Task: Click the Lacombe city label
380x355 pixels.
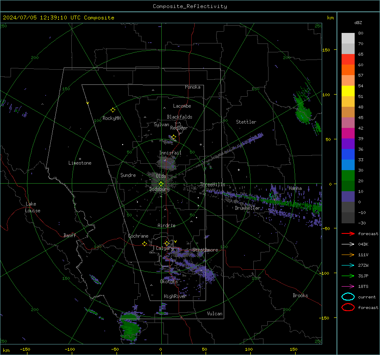Action: click(x=182, y=106)
